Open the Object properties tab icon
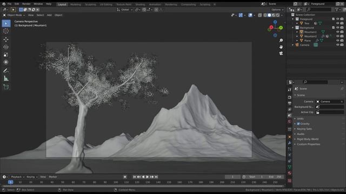The height and width of the screenshot is (194, 346). click(x=290, y=137)
